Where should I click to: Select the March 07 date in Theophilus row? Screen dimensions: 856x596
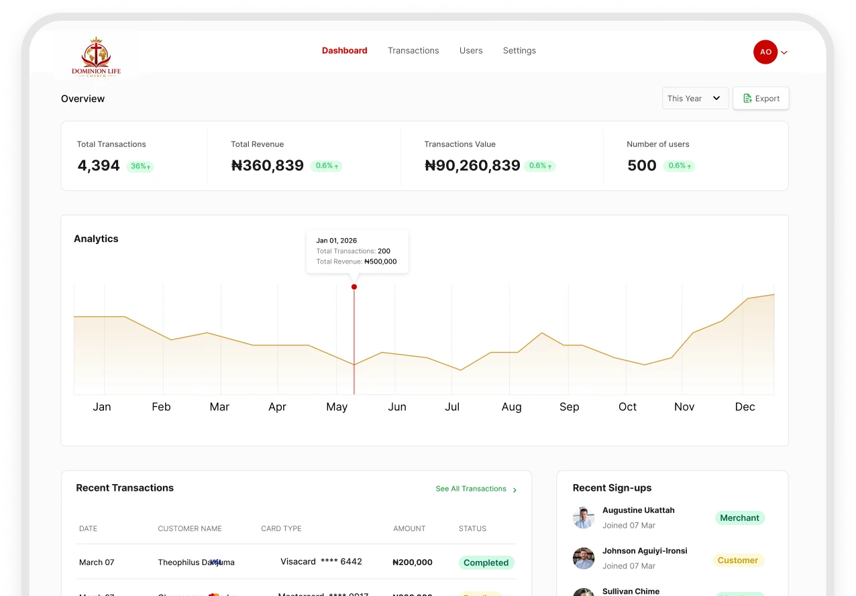pyautogui.click(x=97, y=562)
